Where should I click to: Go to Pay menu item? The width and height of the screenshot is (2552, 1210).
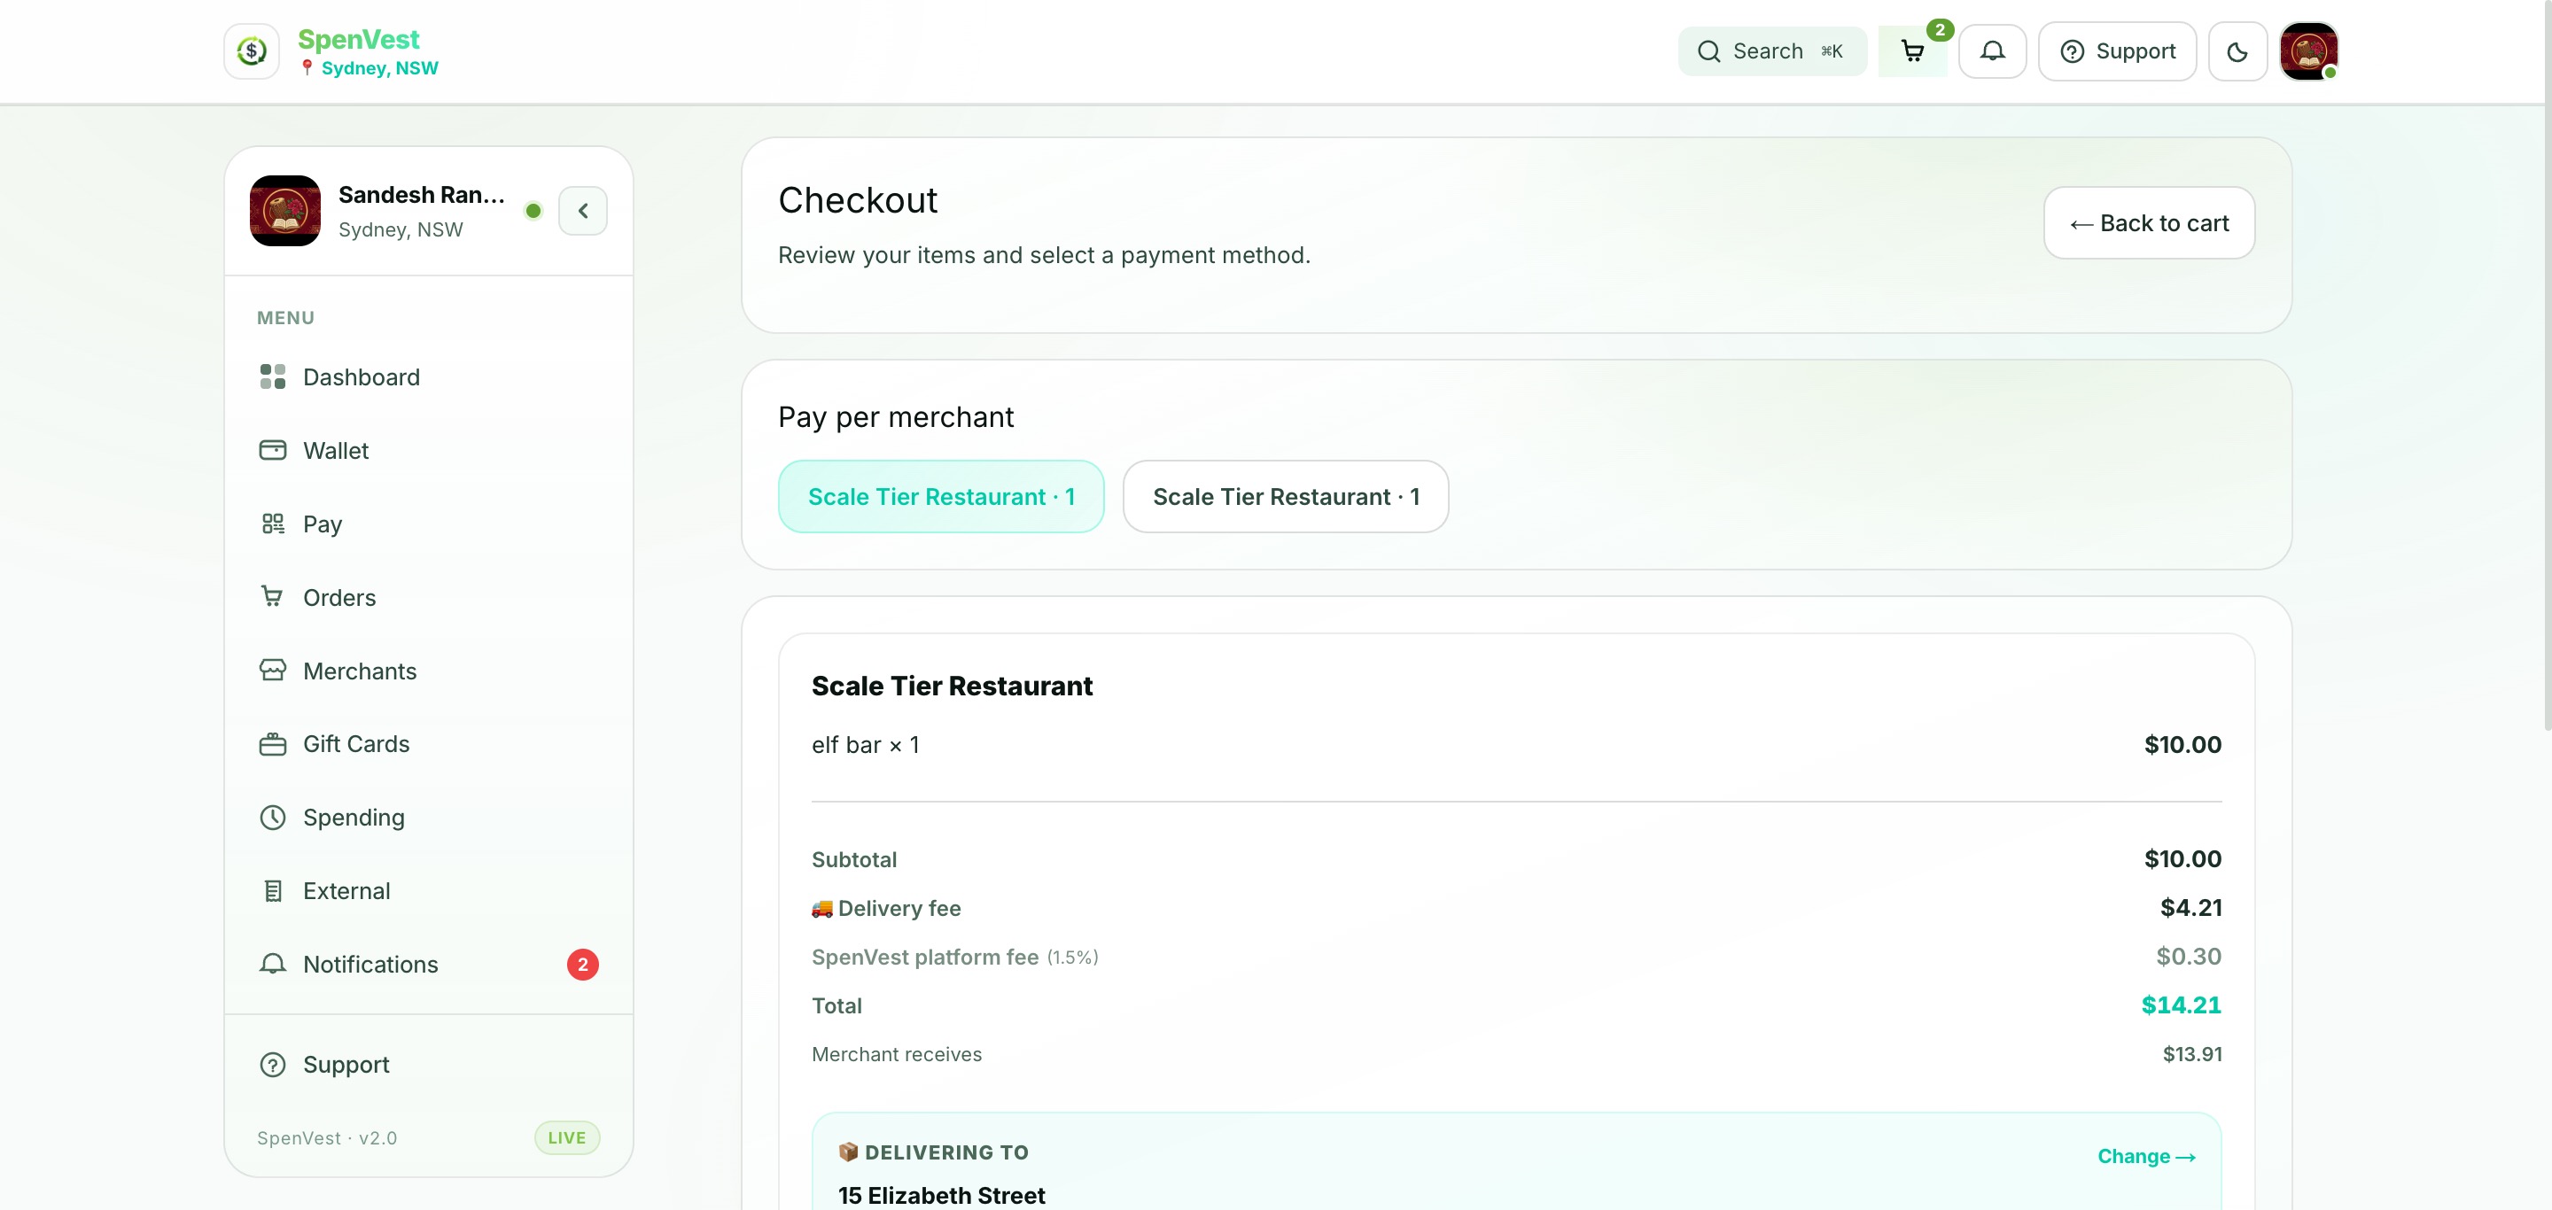(428, 524)
